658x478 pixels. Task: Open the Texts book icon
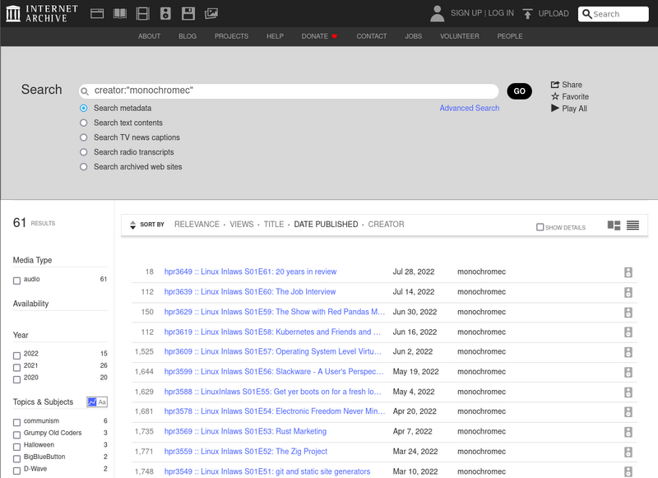click(120, 13)
